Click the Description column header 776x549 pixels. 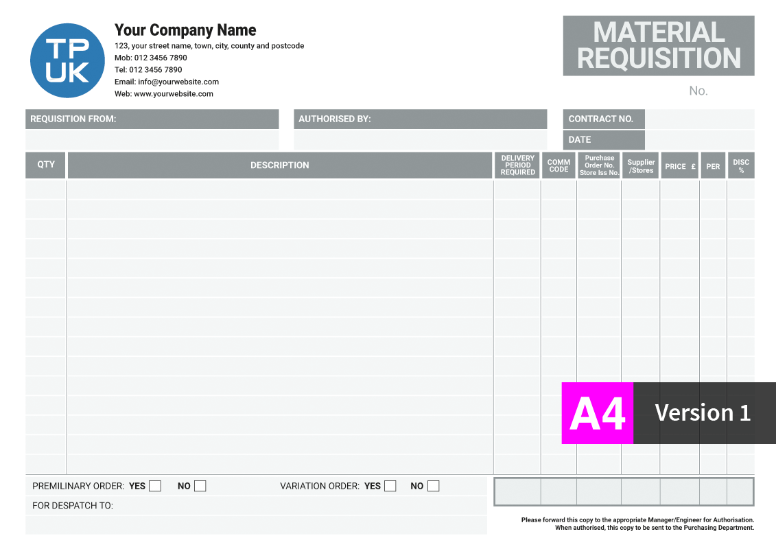pyautogui.click(x=279, y=165)
